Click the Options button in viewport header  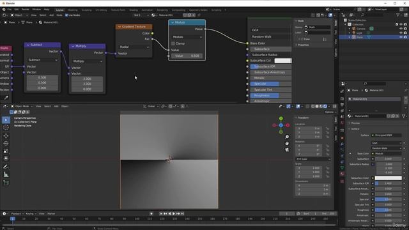click(330, 112)
